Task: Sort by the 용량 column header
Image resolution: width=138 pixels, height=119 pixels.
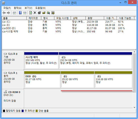Action: (95, 18)
